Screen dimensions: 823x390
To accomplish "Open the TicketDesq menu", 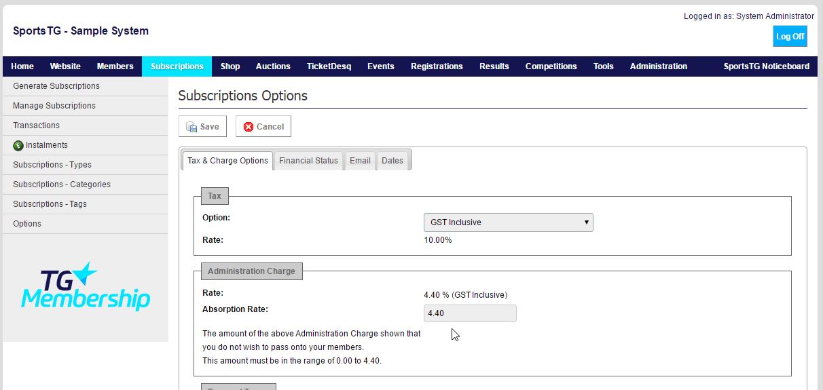I will click(329, 66).
